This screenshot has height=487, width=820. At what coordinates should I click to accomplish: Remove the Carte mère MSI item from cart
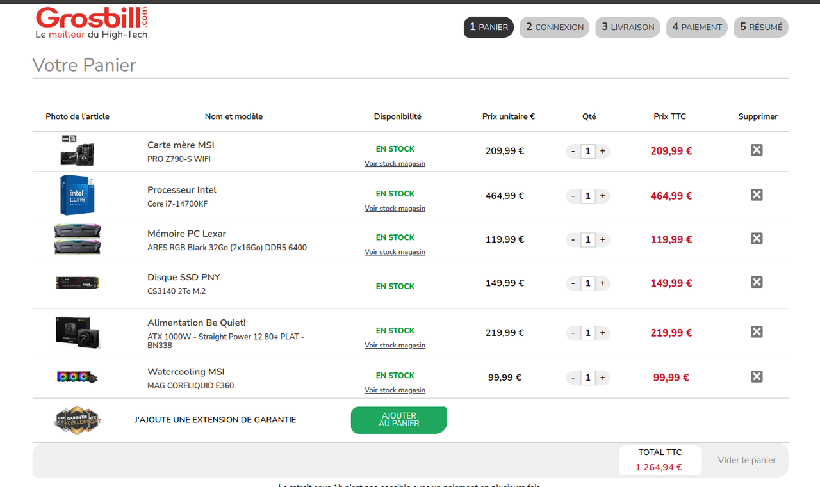point(757,150)
